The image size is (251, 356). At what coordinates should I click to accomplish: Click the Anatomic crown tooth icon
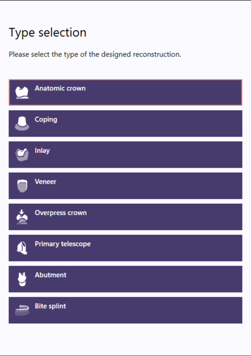pyautogui.click(x=22, y=92)
